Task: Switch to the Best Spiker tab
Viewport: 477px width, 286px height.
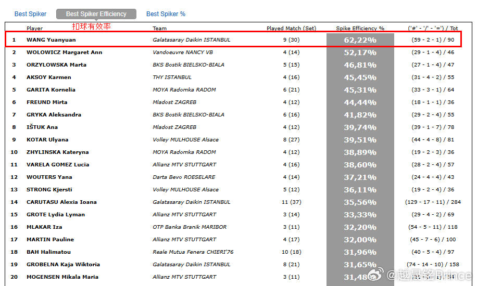Action: (x=30, y=14)
